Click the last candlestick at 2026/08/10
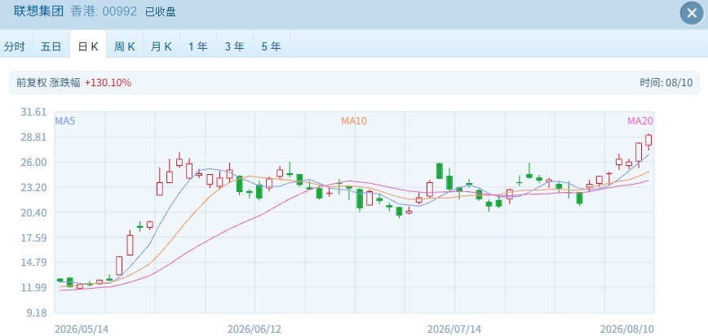This screenshot has height=336, width=708. (x=648, y=142)
